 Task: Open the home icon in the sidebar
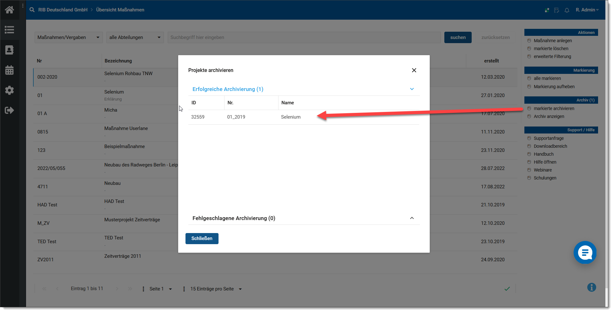point(10,10)
